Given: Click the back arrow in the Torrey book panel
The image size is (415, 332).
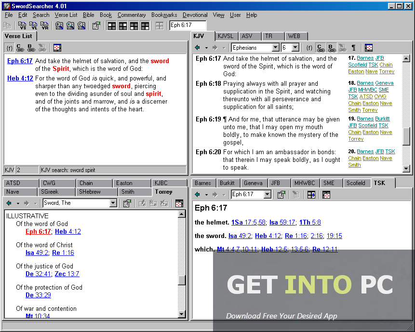Looking at the screenshot, I should [x=9, y=203].
